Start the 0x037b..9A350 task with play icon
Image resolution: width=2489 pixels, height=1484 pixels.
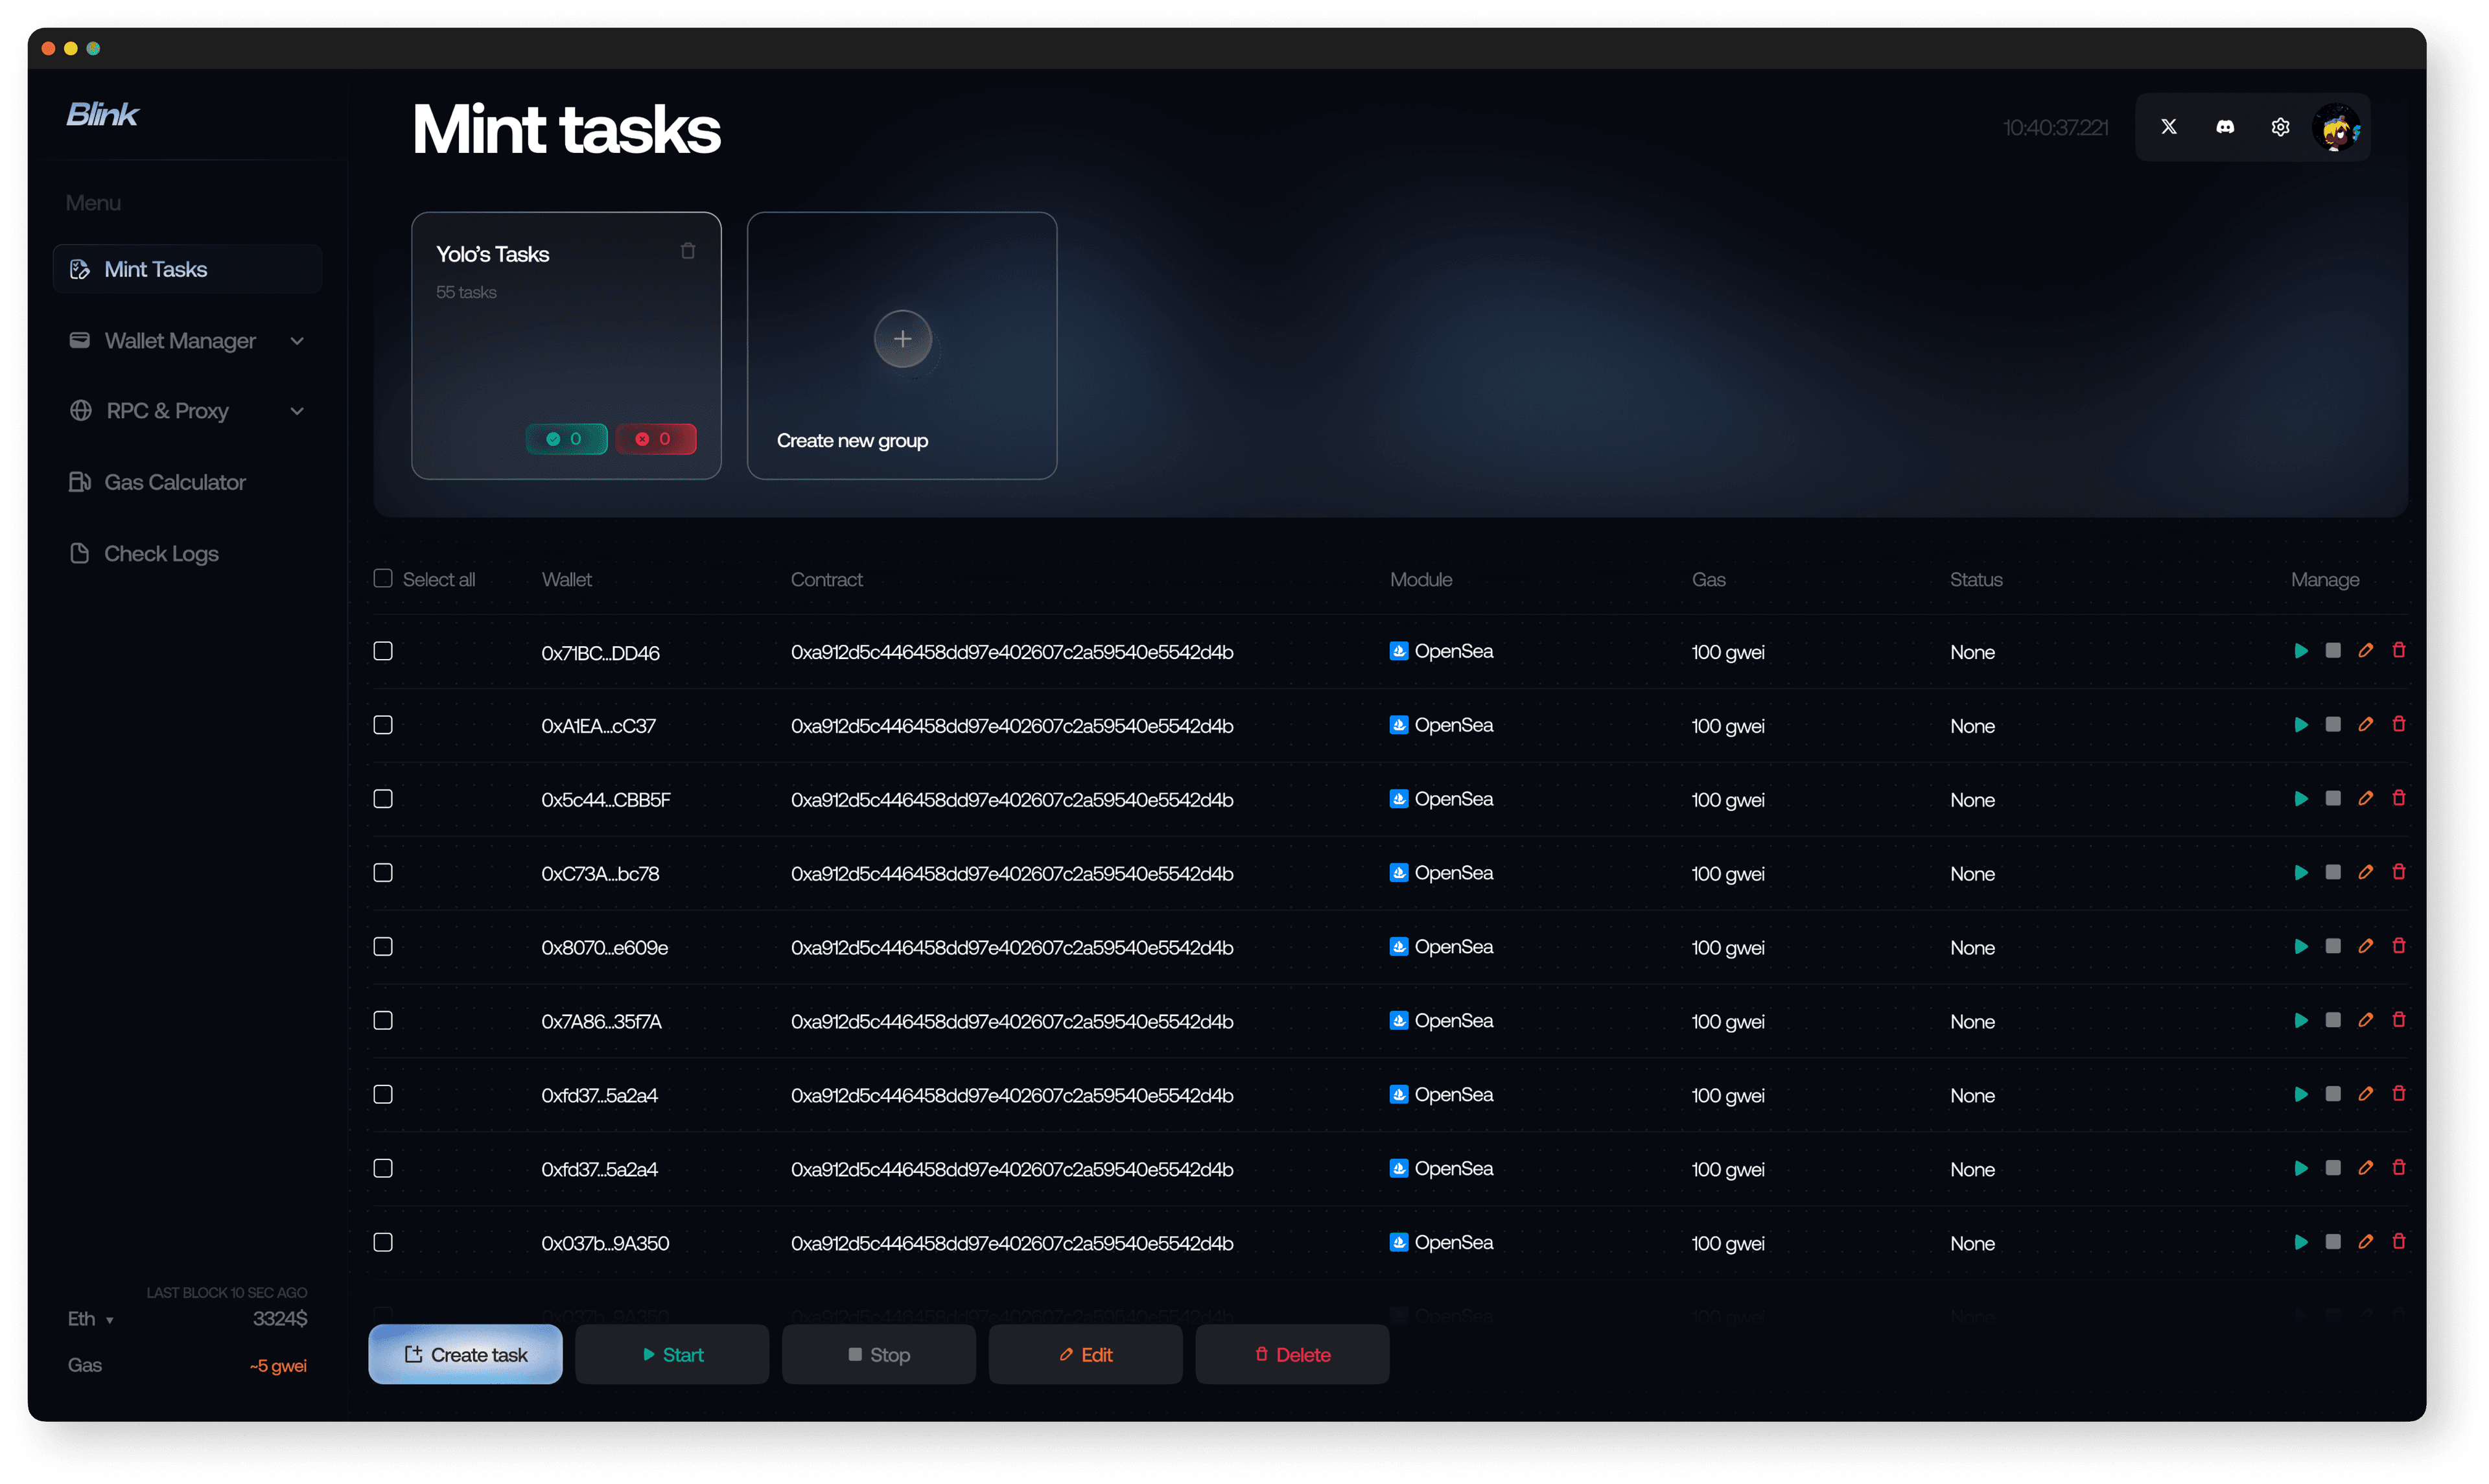pos(2300,1242)
